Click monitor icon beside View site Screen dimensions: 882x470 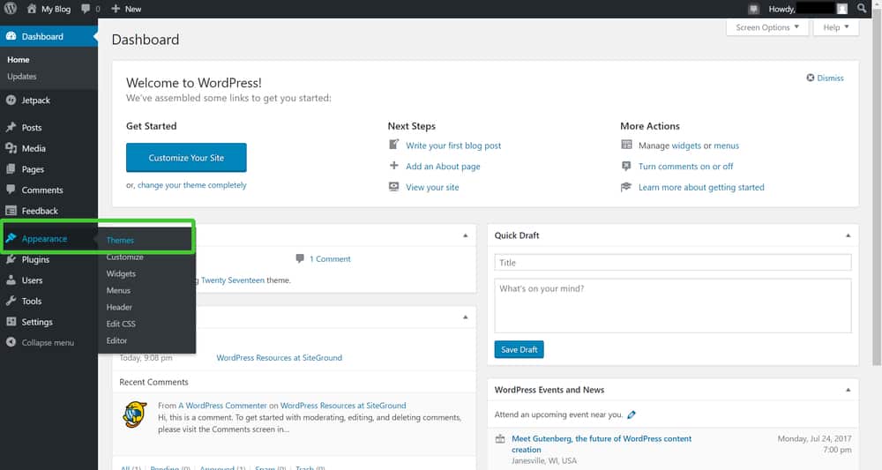click(x=393, y=186)
